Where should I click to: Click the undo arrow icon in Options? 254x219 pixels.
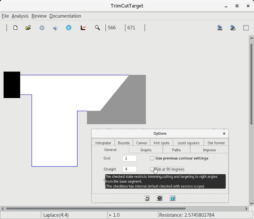coord(147,198)
